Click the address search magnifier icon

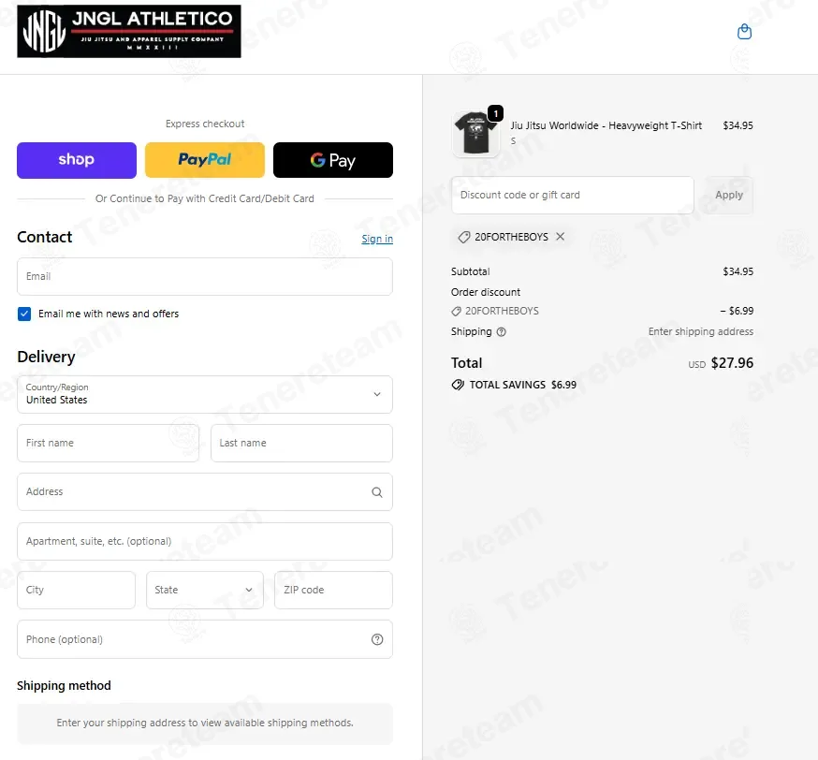(x=376, y=492)
